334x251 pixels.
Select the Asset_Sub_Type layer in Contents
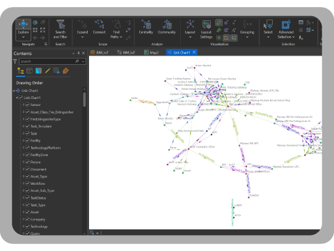42,190
